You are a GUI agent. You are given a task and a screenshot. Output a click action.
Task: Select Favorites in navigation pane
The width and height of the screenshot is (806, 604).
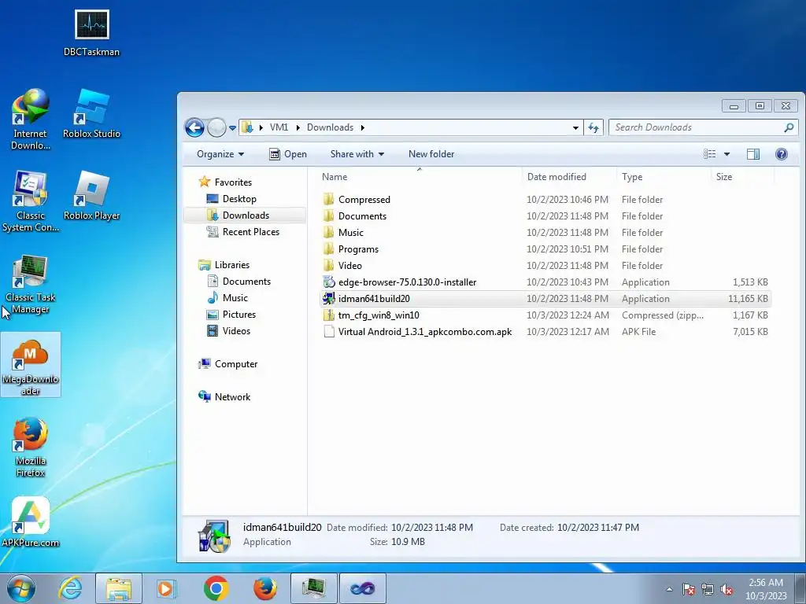(233, 182)
